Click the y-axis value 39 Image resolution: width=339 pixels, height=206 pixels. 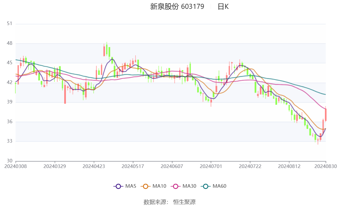coord(9,102)
